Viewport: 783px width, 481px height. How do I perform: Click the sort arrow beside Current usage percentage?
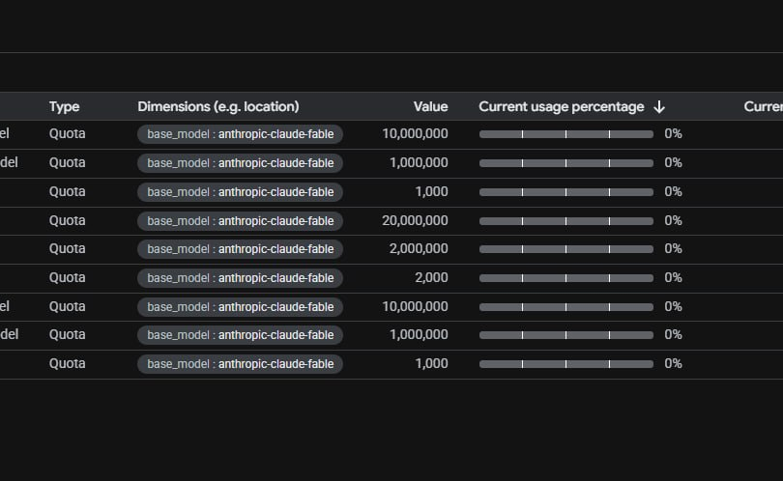[659, 107]
